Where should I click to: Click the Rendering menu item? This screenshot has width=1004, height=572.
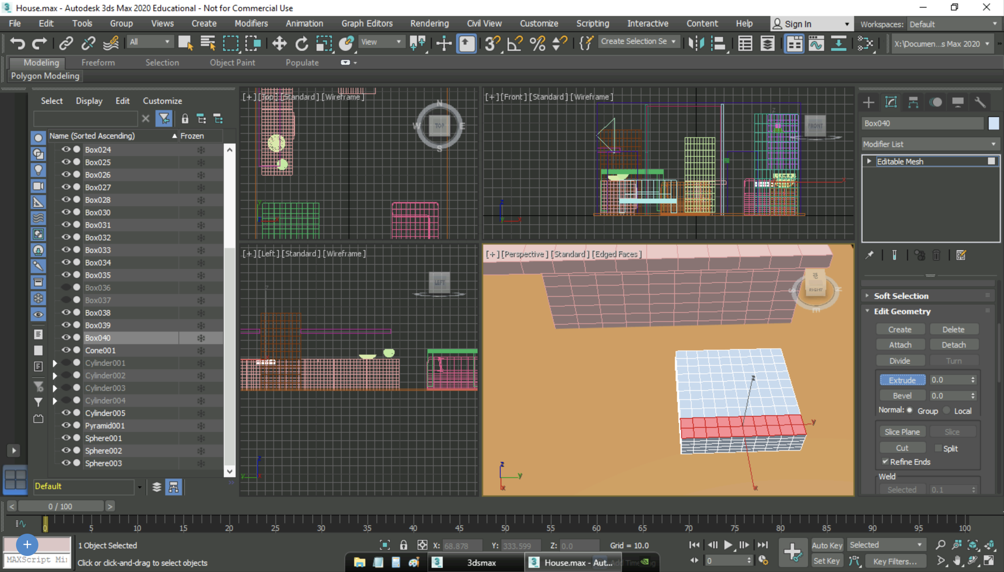(x=428, y=24)
